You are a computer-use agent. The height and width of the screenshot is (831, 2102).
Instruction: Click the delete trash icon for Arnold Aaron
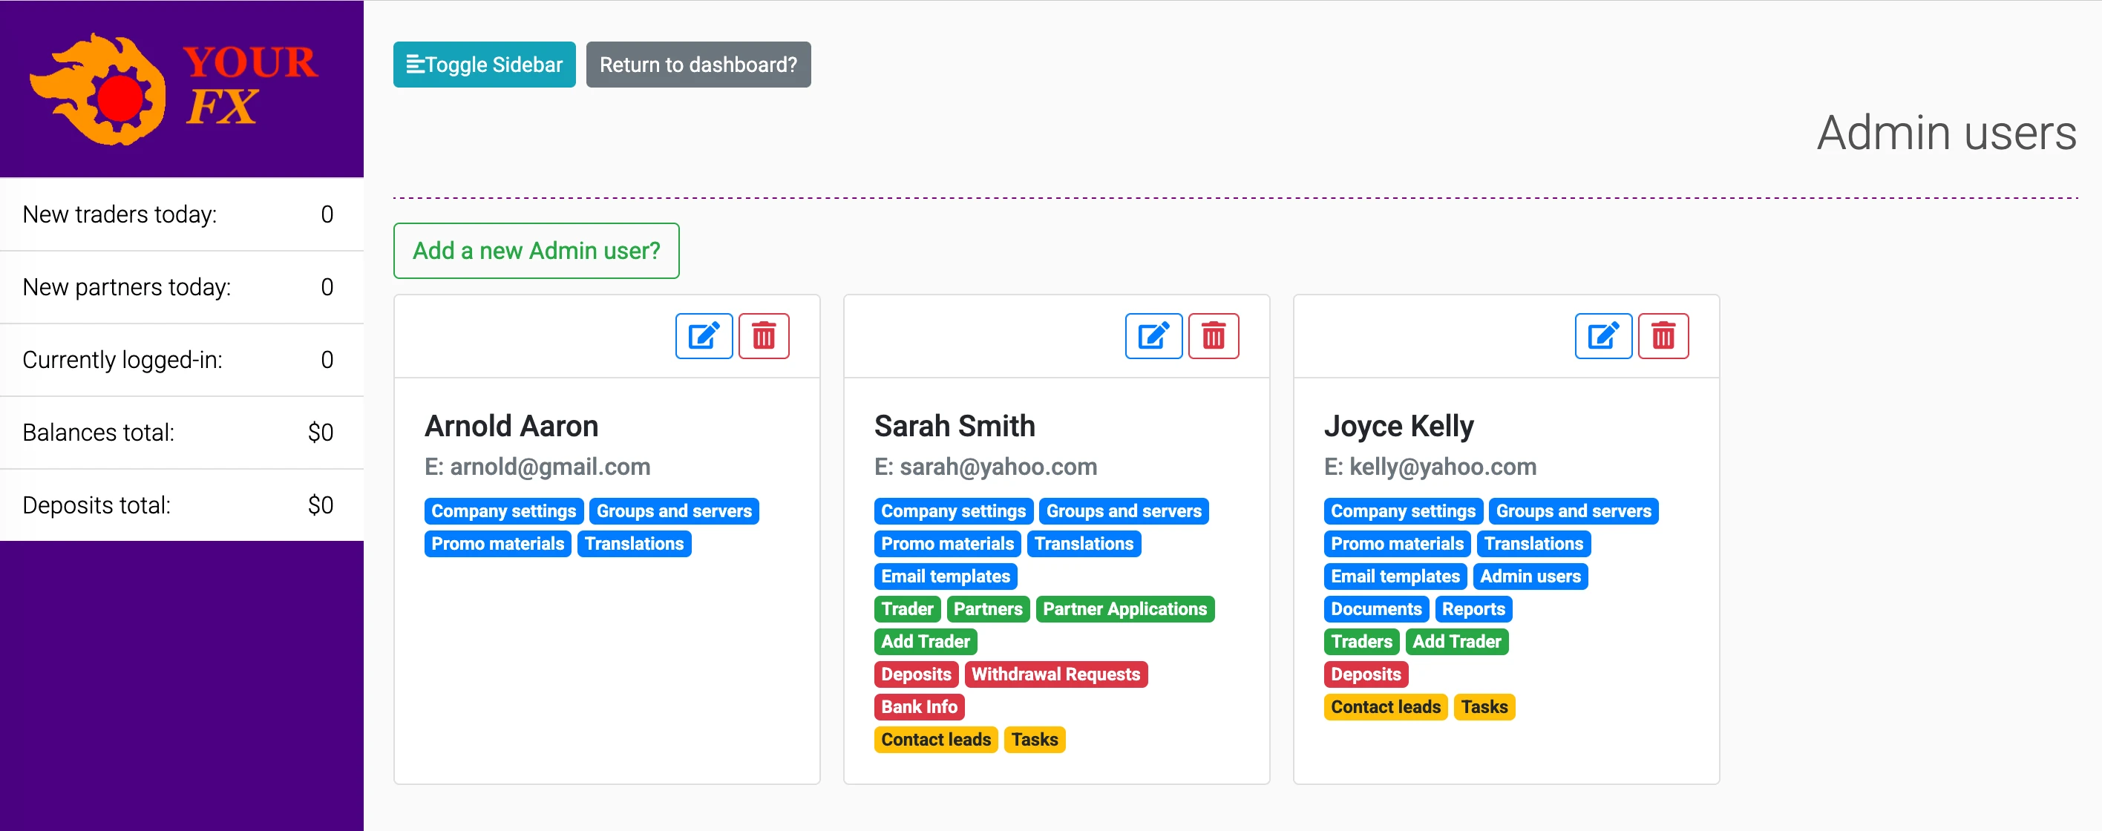coord(763,335)
